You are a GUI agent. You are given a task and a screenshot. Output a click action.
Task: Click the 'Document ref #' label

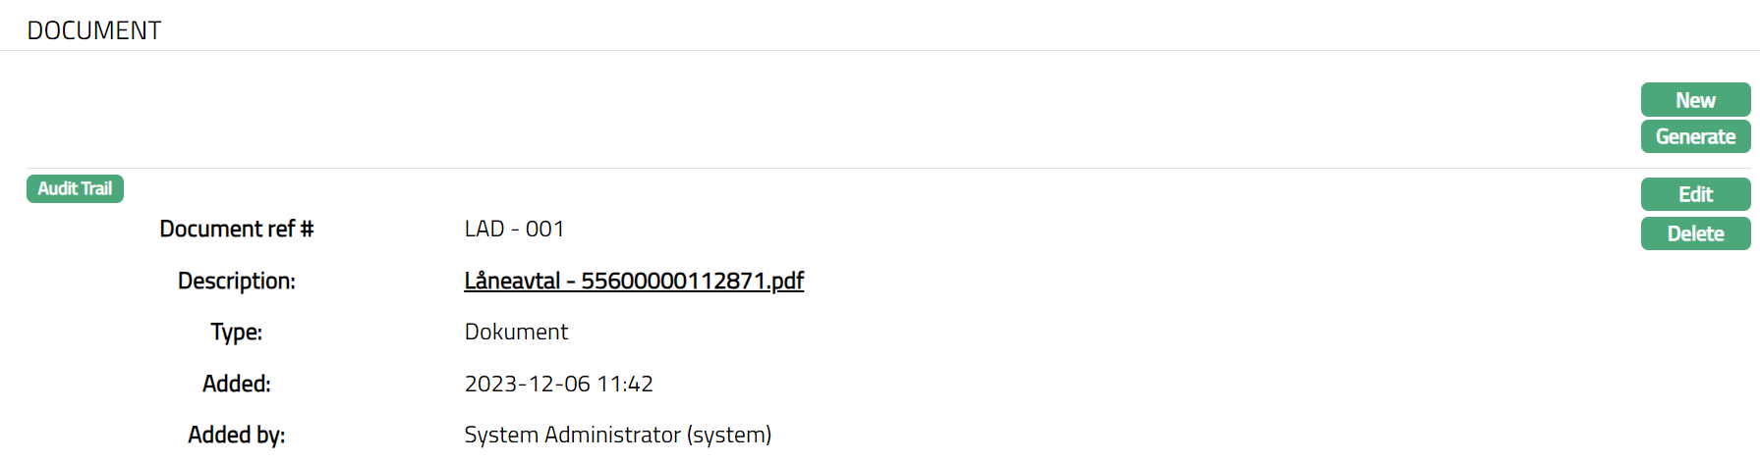click(x=236, y=229)
